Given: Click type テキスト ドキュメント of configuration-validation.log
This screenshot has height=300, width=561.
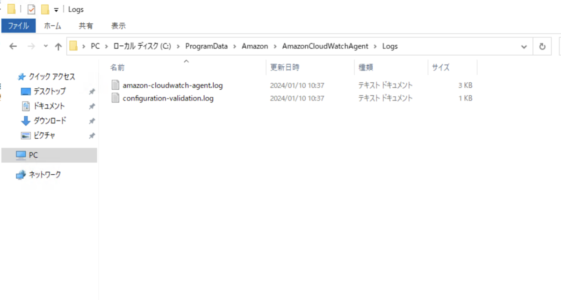Looking at the screenshot, I should pyautogui.click(x=386, y=98).
